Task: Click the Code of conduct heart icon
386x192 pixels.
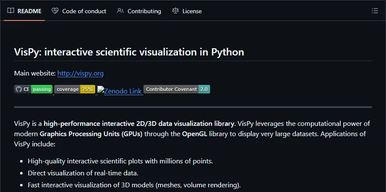Action: click(x=55, y=11)
